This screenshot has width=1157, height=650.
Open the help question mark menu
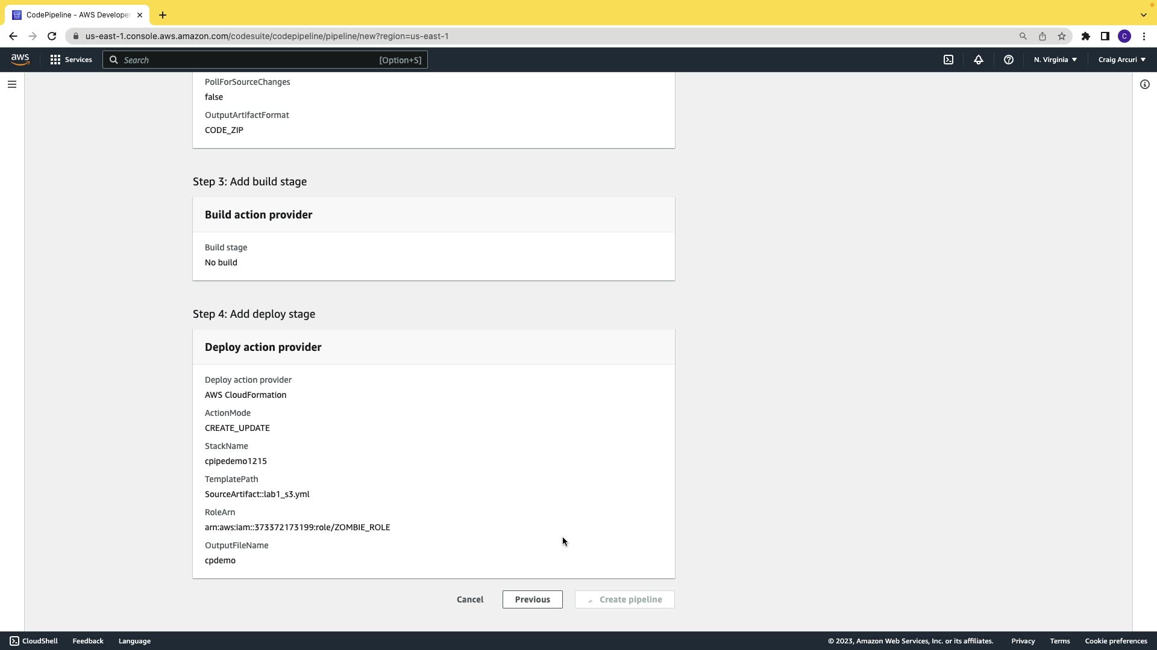click(1008, 60)
